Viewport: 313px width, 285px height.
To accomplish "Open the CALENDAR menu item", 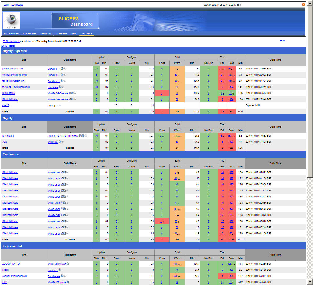I will 29,34.
